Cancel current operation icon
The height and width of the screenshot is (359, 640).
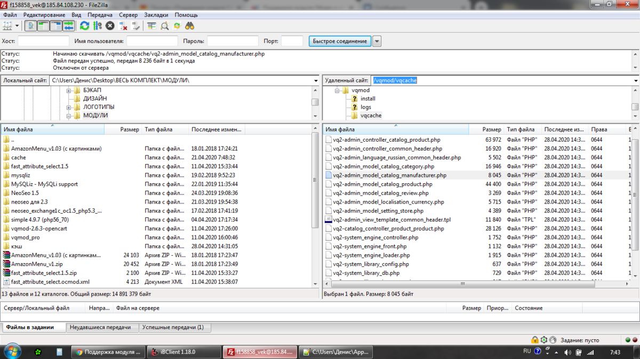pyautogui.click(x=110, y=26)
